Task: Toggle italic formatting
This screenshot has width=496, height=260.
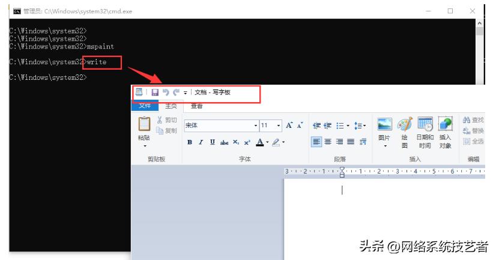Action: (x=201, y=142)
